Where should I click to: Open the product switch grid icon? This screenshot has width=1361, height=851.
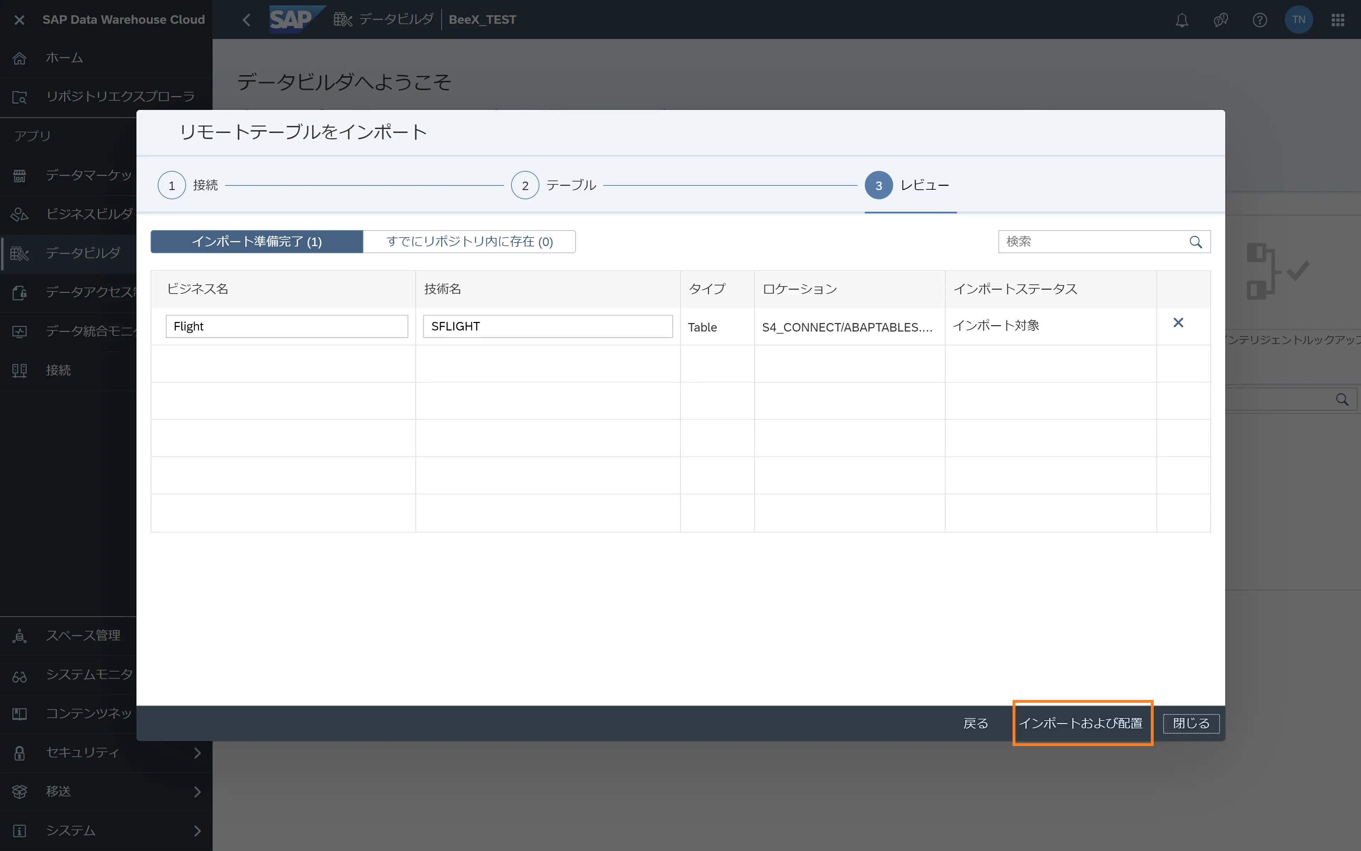1338,20
